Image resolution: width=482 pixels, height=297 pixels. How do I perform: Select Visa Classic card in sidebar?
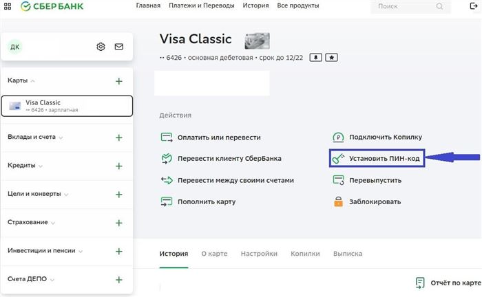67,106
